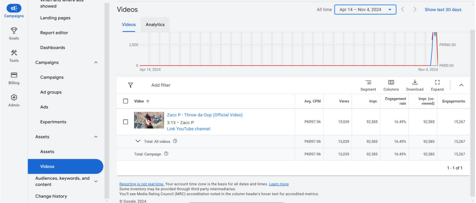The width and height of the screenshot is (476, 203).
Task: Open the Columns selector icon
Action: (391, 82)
